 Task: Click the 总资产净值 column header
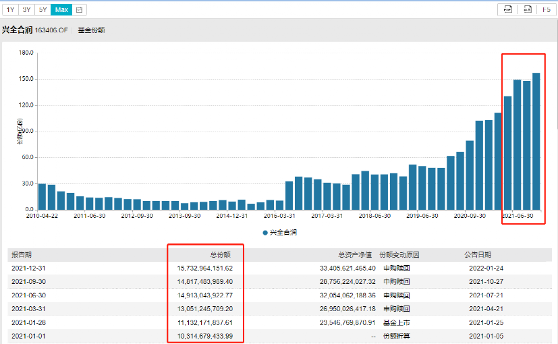355,255
